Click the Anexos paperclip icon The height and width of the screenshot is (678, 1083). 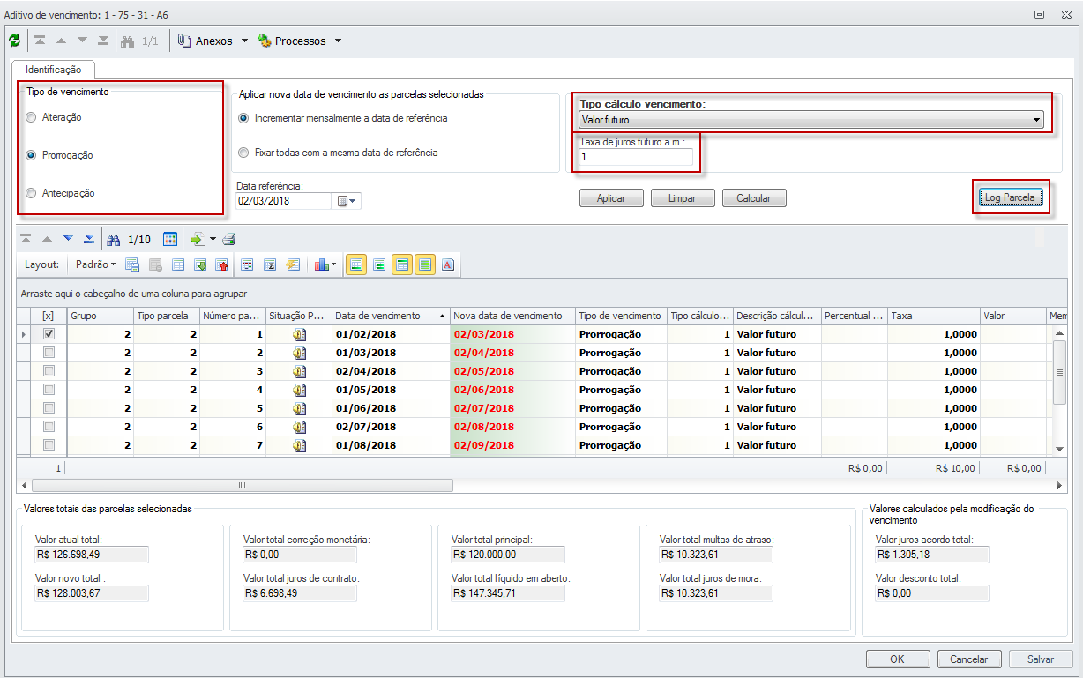click(184, 41)
